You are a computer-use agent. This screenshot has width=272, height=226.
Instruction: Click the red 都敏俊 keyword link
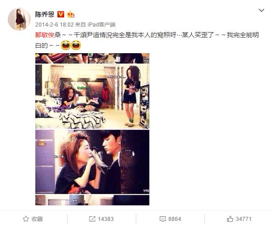pyautogui.click(x=45, y=35)
